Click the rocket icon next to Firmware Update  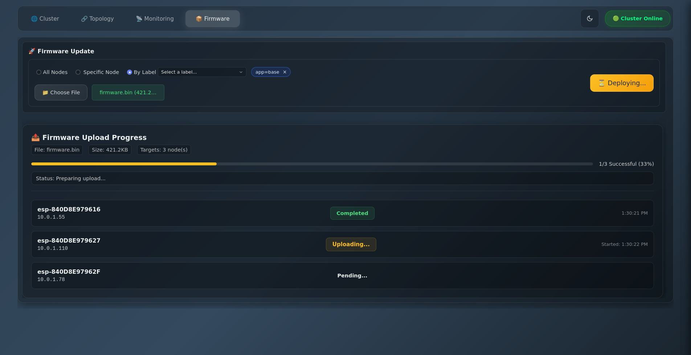click(x=32, y=51)
